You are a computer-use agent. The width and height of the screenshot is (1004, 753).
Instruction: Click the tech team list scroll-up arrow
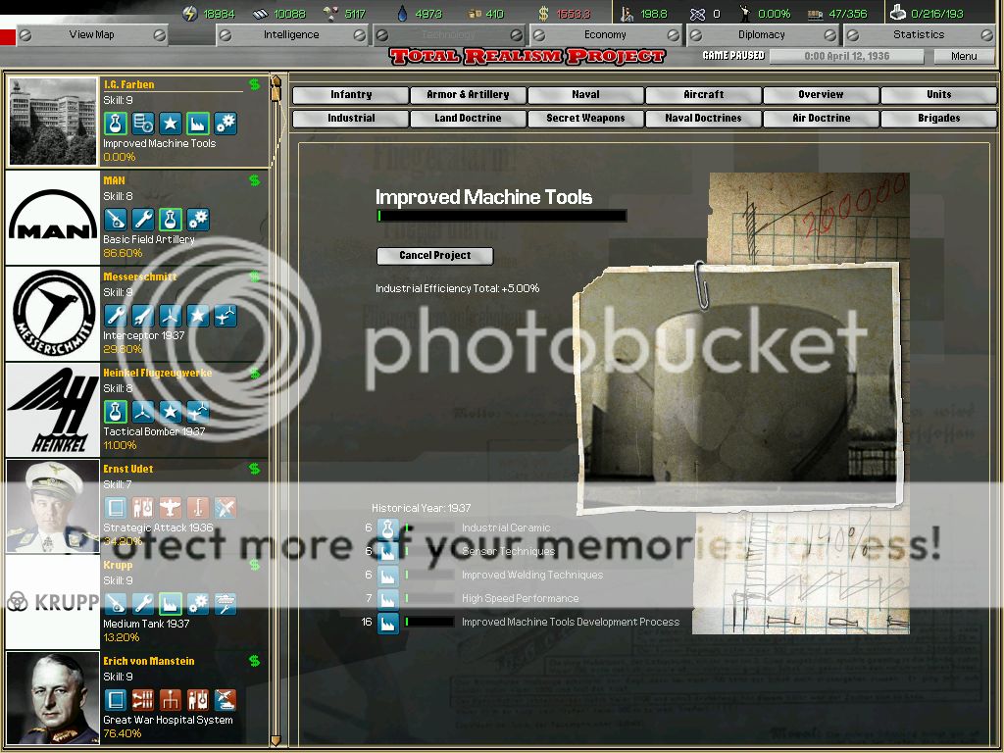(x=276, y=81)
